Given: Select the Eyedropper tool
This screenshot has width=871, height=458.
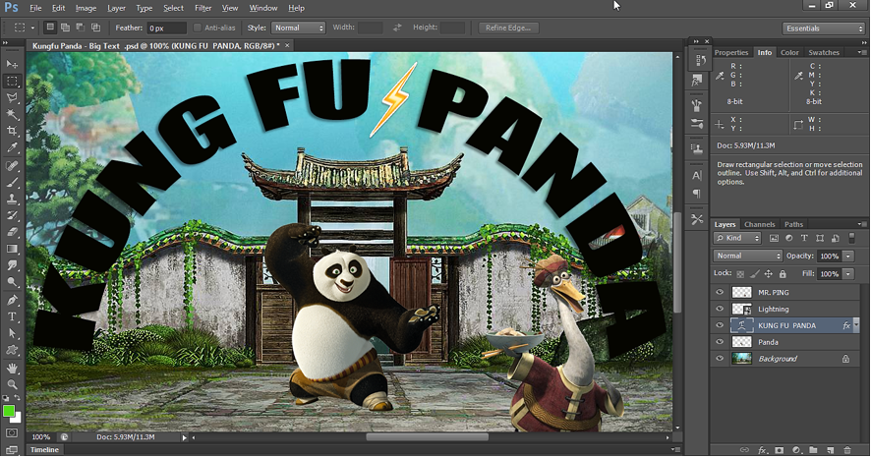Looking at the screenshot, I should click(x=12, y=147).
